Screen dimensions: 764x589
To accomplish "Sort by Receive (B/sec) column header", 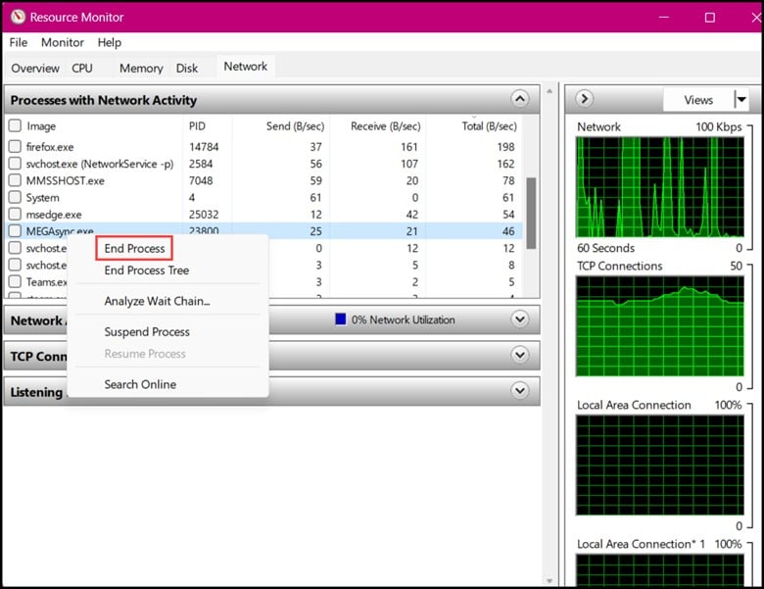I will [x=385, y=125].
